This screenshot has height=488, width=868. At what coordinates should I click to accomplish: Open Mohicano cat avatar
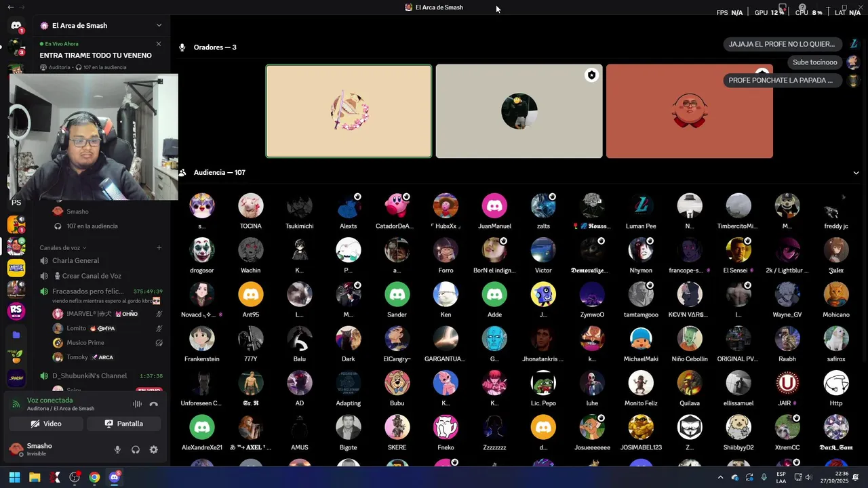tap(836, 294)
